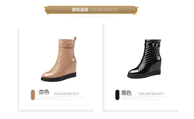
Task: Click COLOR SELECT text beside 黑色
Action: tap(151, 94)
